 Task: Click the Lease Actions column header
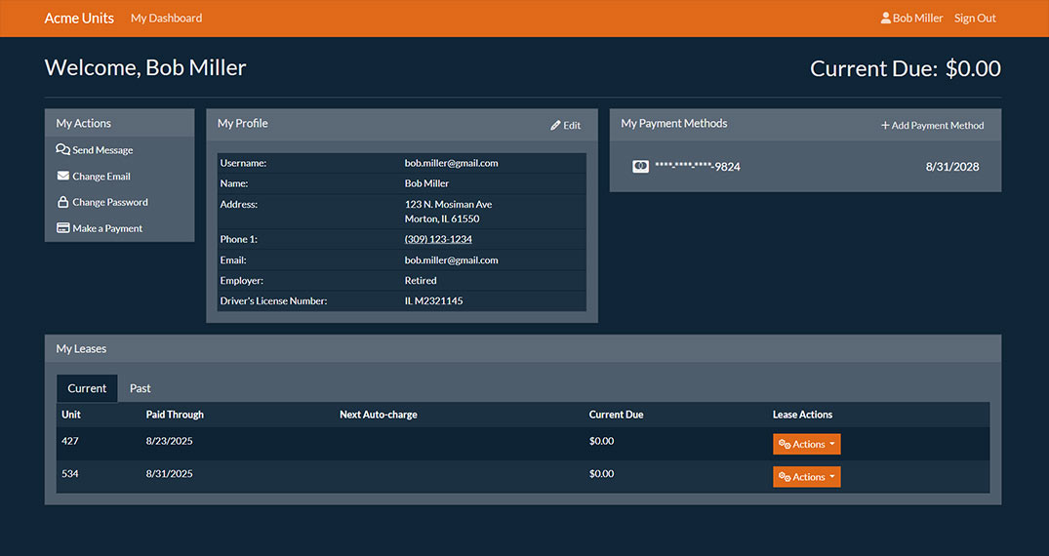[802, 415]
